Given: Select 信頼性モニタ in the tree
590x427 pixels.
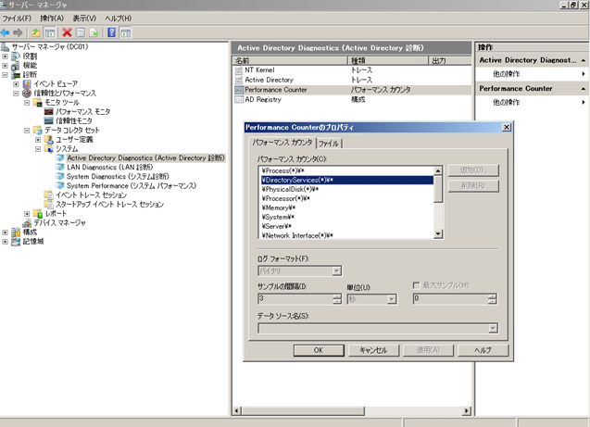Looking at the screenshot, I should [x=72, y=120].
